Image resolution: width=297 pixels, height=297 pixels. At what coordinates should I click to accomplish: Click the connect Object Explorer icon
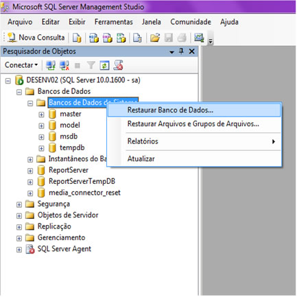click(51, 65)
